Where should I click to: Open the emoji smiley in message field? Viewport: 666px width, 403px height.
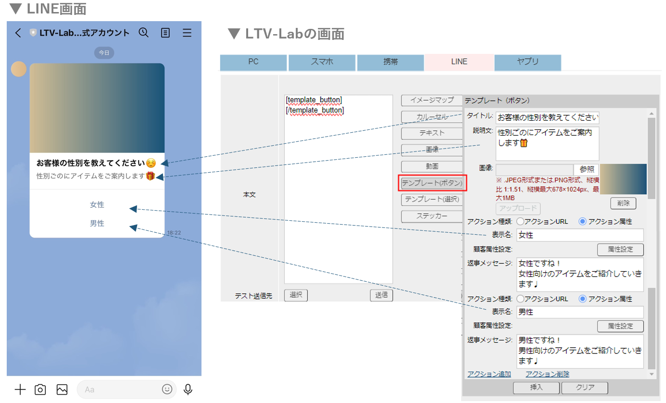coord(167,390)
